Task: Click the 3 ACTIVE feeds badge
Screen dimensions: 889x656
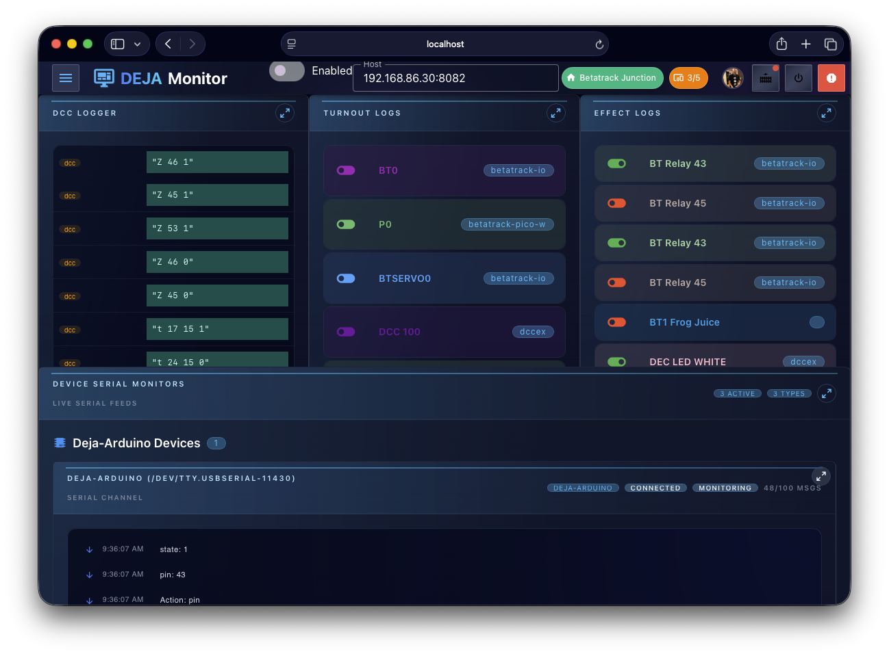Action: point(738,393)
